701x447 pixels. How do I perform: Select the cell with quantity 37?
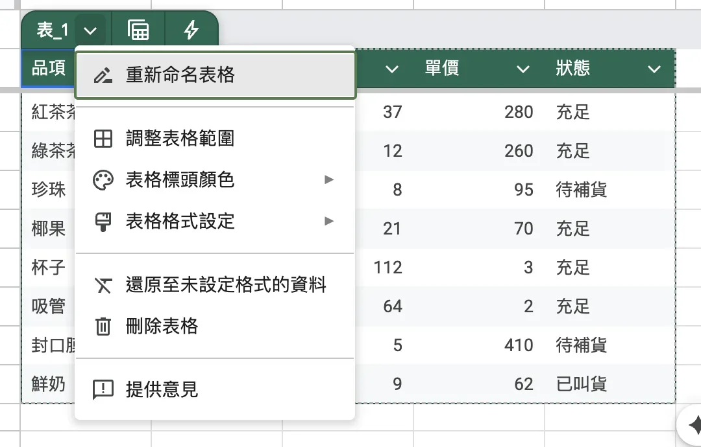[384, 111]
